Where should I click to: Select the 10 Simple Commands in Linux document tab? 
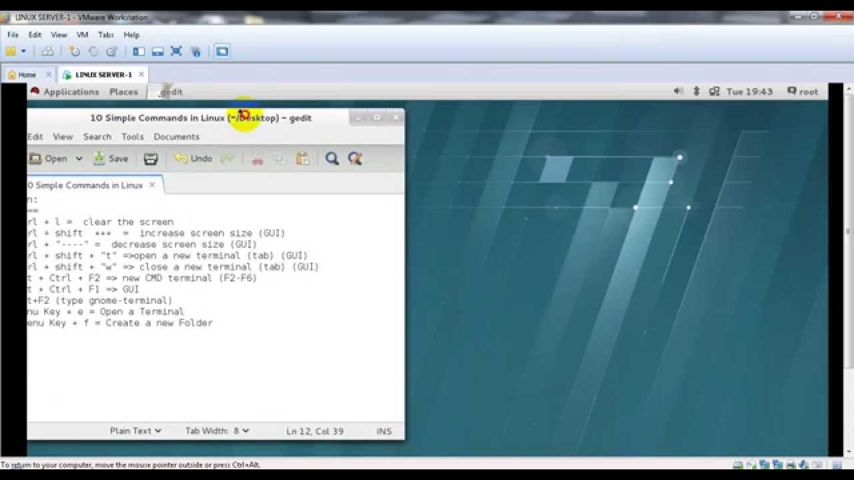click(x=85, y=185)
